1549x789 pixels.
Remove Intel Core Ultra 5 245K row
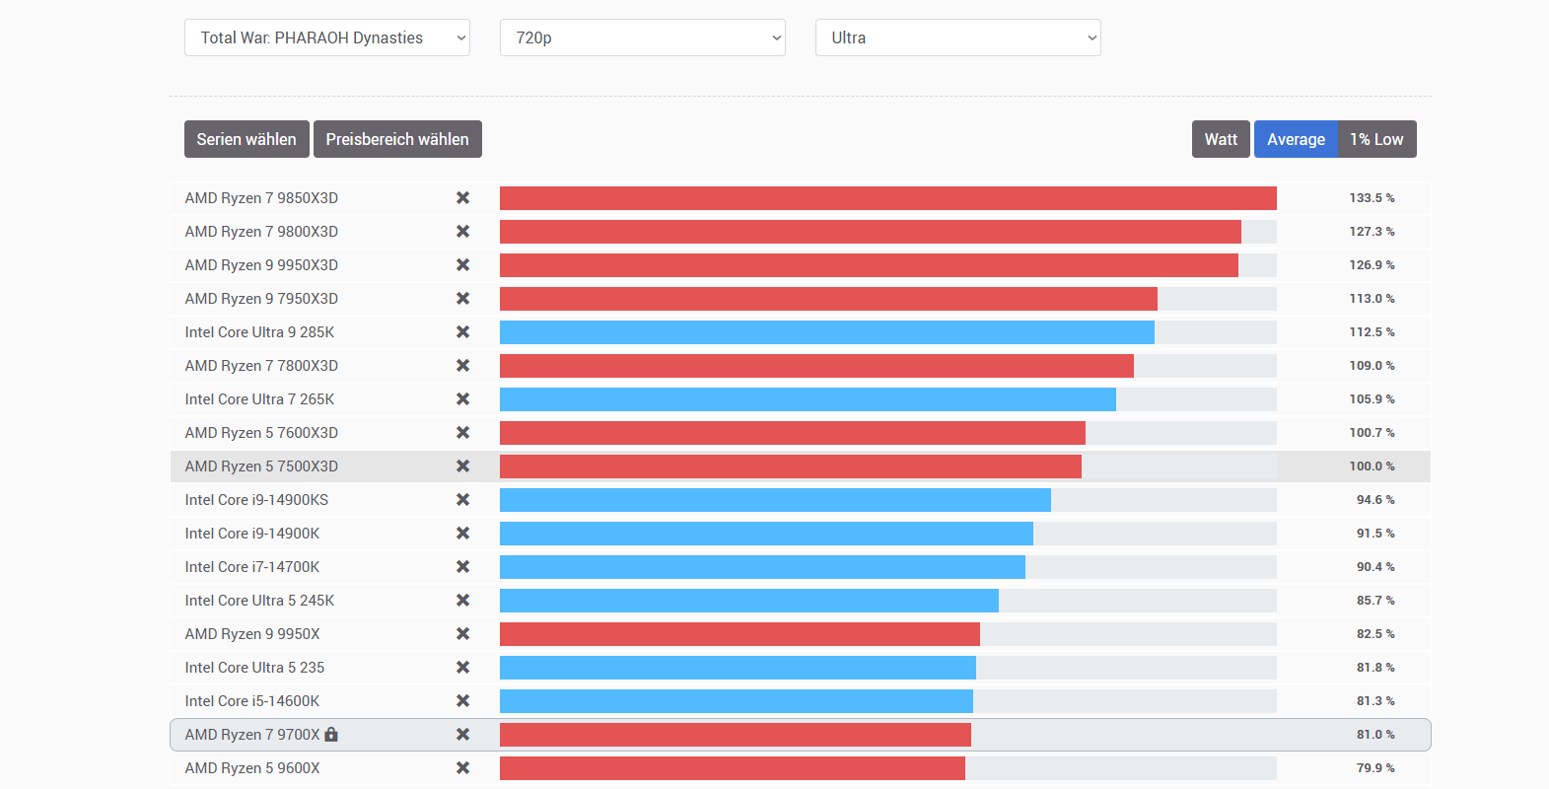tap(462, 601)
